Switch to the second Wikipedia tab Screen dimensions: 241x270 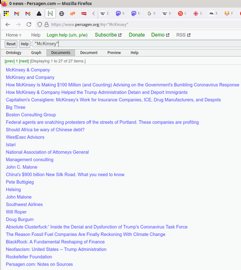[167, 13]
